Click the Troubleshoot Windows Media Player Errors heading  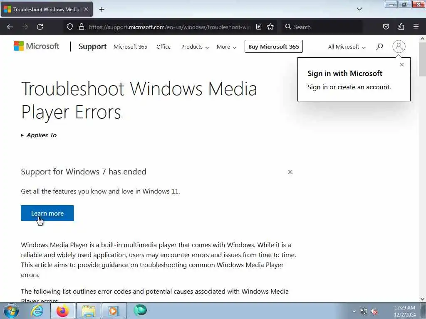139,101
